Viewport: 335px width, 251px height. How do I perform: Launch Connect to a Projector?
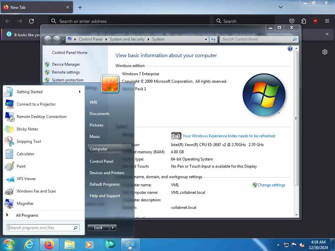44,104
